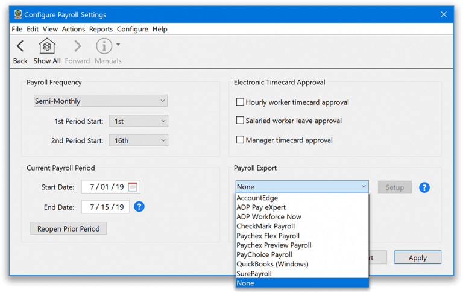Click the app icon in the title bar
Image resolution: width=463 pixels, height=293 pixels.
click(18, 14)
